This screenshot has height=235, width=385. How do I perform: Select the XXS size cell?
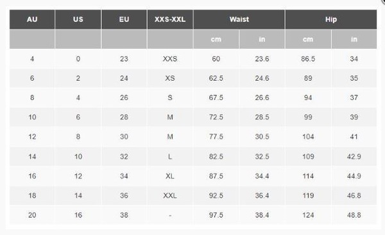pyautogui.click(x=170, y=59)
